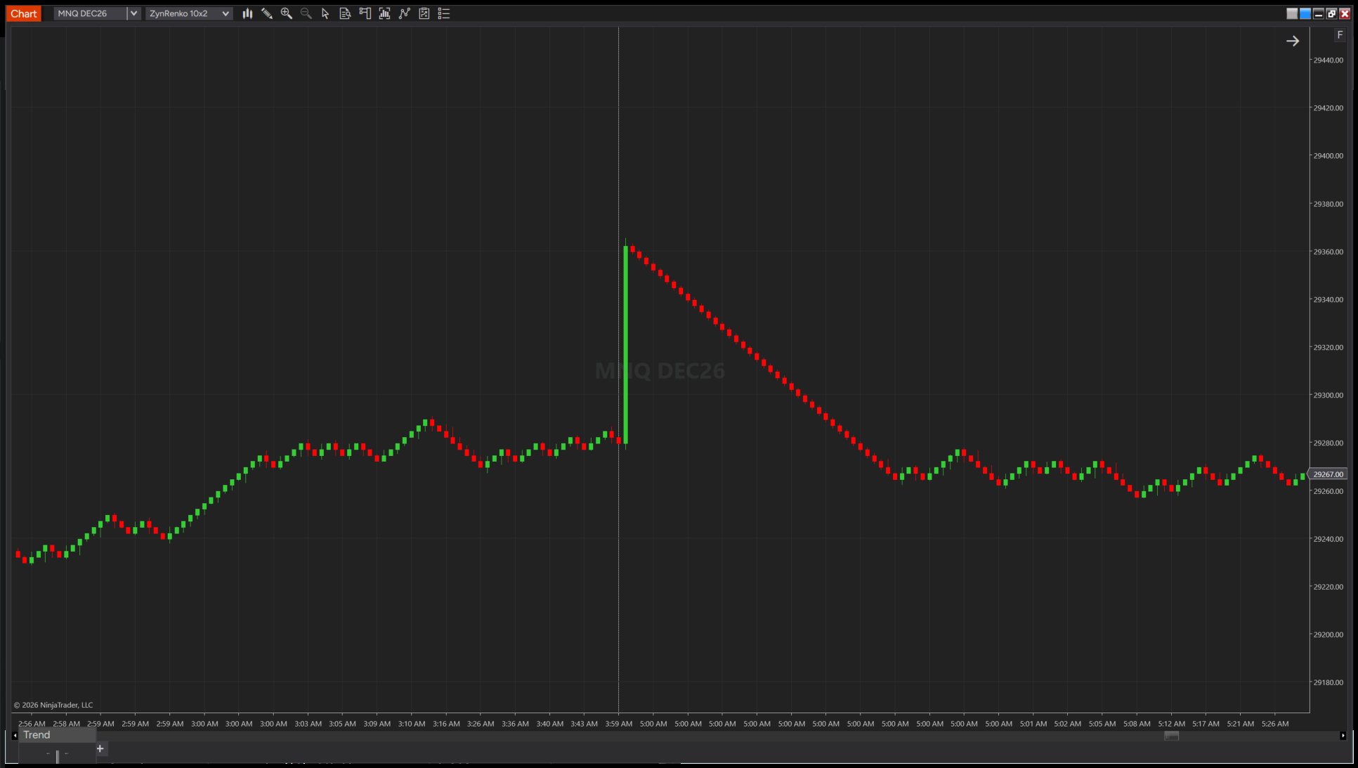Select the Drawing Tools pencil icon
1358x768 pixels.
pos(267,13)
